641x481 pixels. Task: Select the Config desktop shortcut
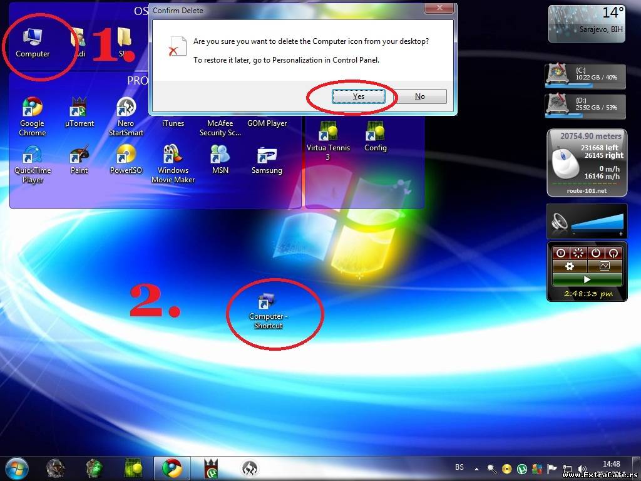(376, 137)
